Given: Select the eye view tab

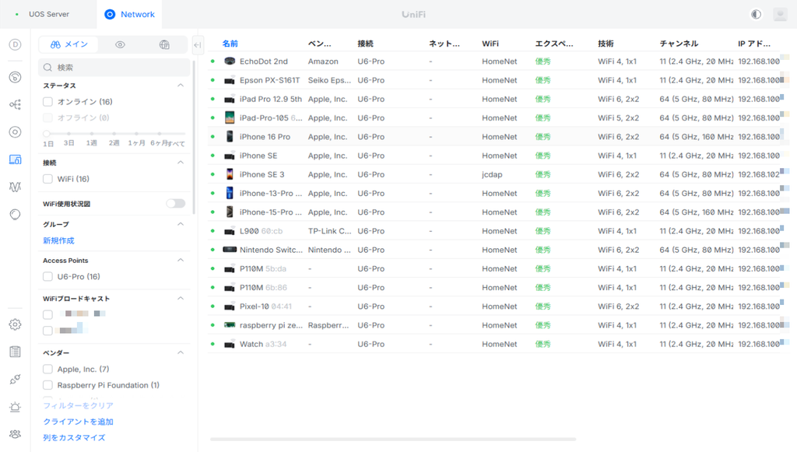Looking at the screenshot, I should pyautogui.click(x=120, y=44).
